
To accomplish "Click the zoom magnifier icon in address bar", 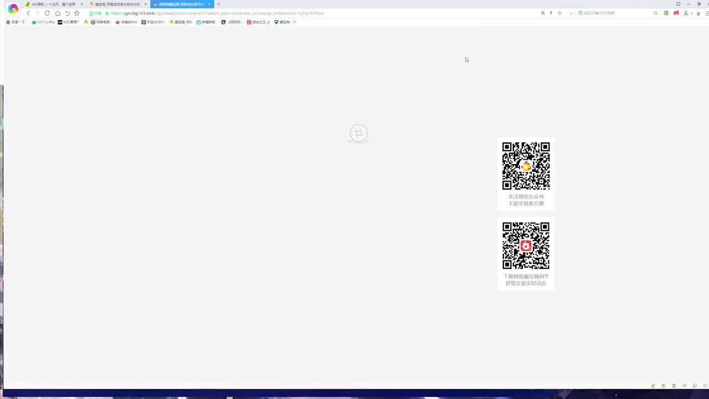I will pos(543,13).
